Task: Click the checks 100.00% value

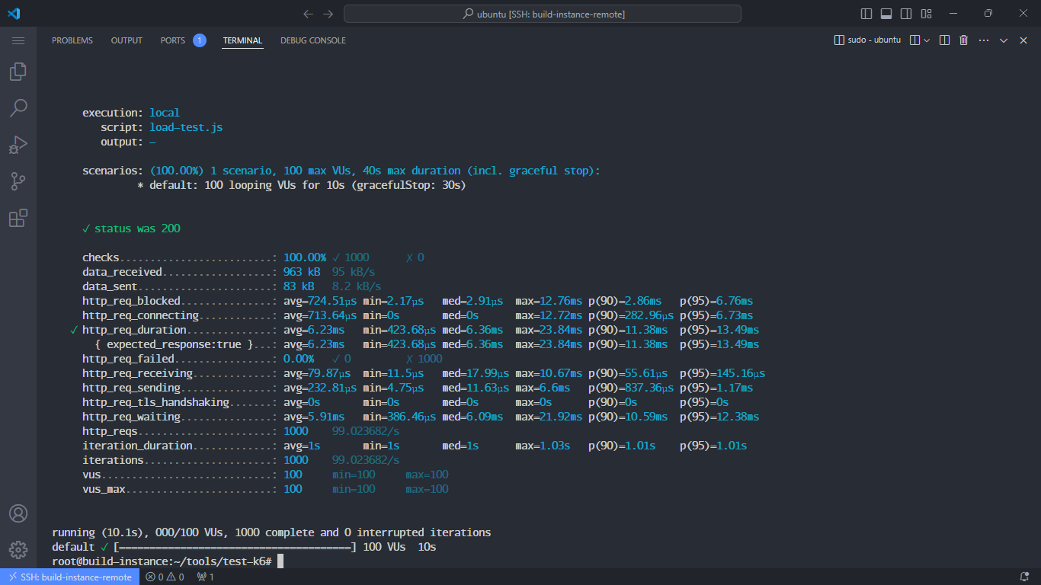Action: tap(305, 257)
